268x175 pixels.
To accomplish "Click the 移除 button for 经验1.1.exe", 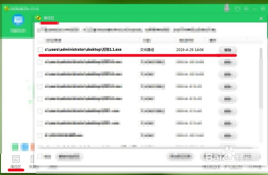I will [x=228, y=50].
